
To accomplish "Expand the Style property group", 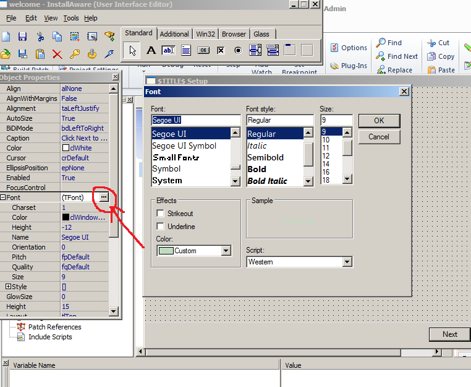I will (x=9, y=287).
